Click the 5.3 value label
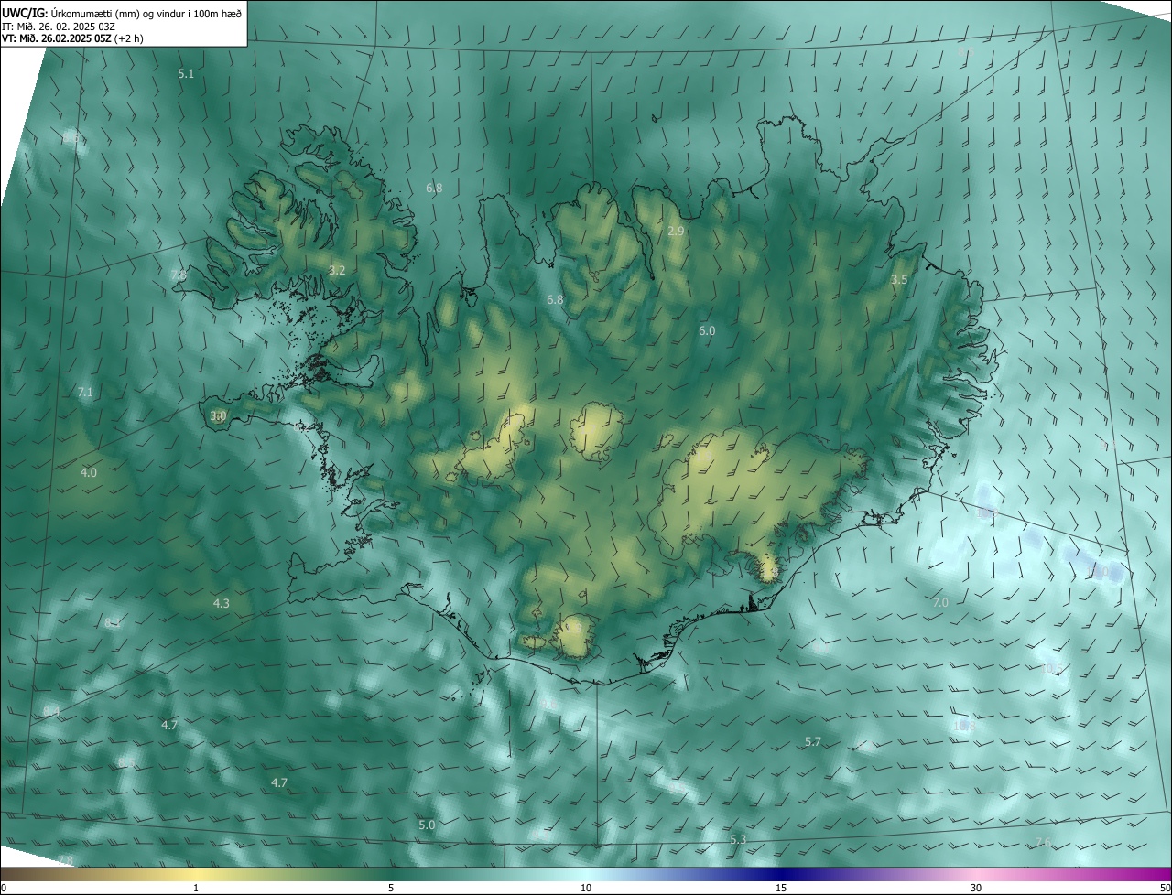 [x=738, y=839]
